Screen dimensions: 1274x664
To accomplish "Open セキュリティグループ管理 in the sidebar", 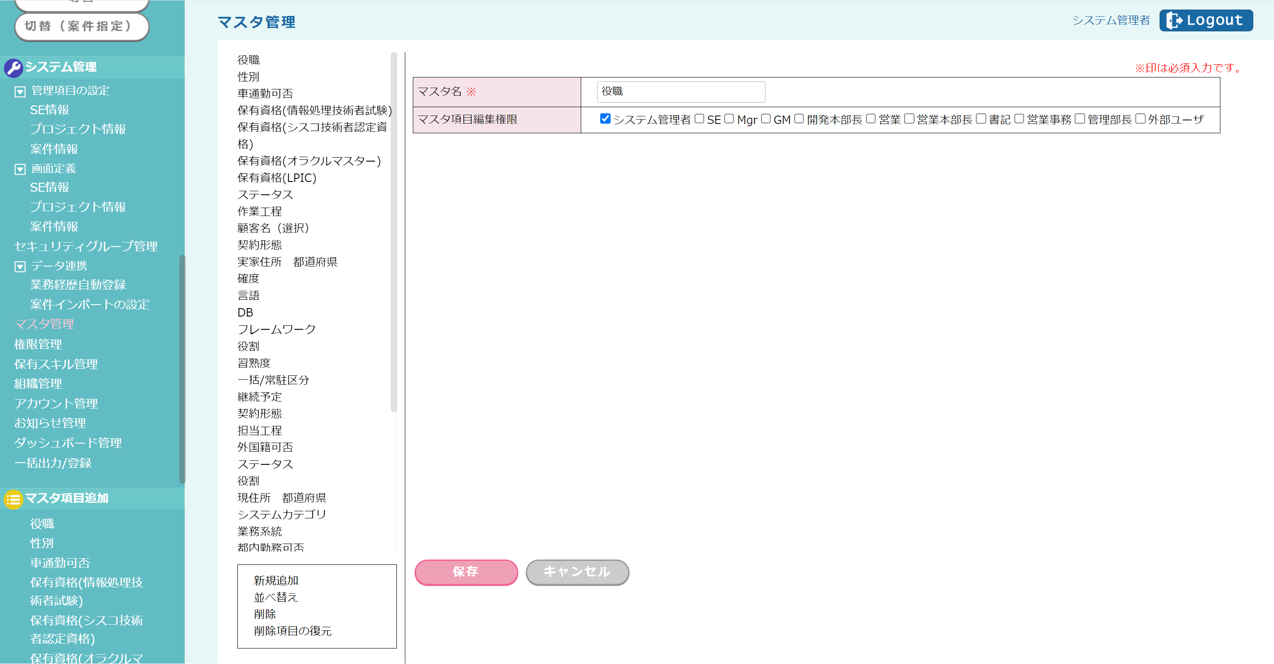I will click(86, 246).
